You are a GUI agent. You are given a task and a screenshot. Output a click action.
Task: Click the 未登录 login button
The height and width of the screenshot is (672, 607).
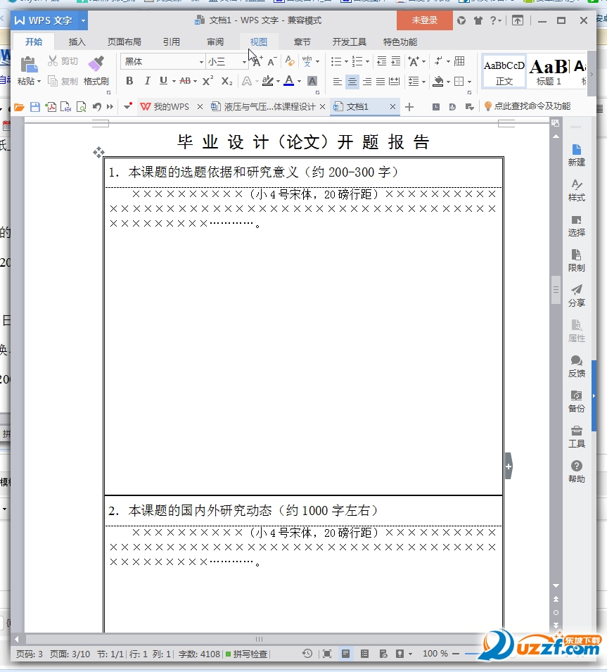tap(424, 20)
